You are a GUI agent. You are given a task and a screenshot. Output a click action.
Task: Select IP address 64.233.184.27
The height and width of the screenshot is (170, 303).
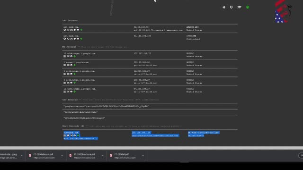(142, 89)
